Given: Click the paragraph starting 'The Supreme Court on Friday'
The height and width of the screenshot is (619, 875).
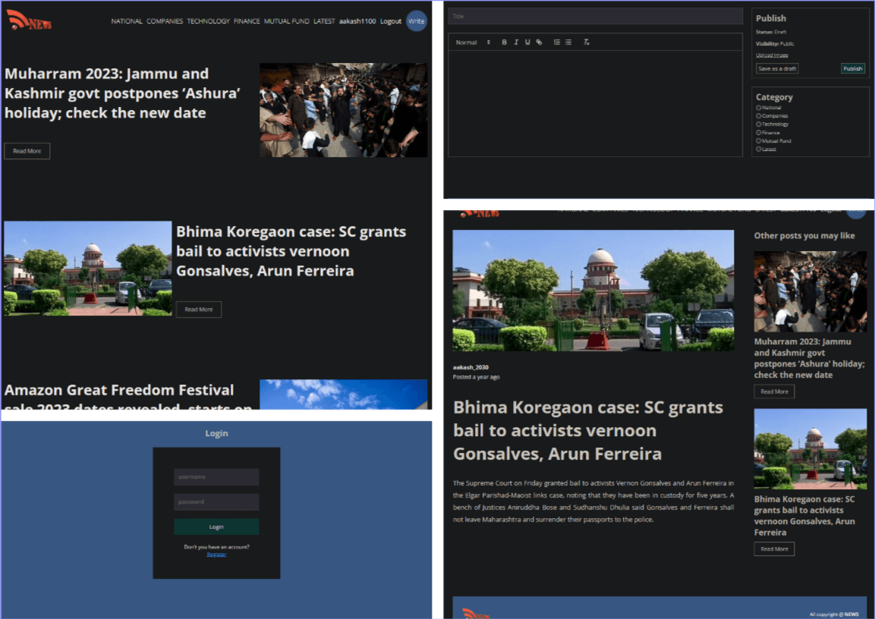Looking at the screenshot, I should (x=593, y=501).
